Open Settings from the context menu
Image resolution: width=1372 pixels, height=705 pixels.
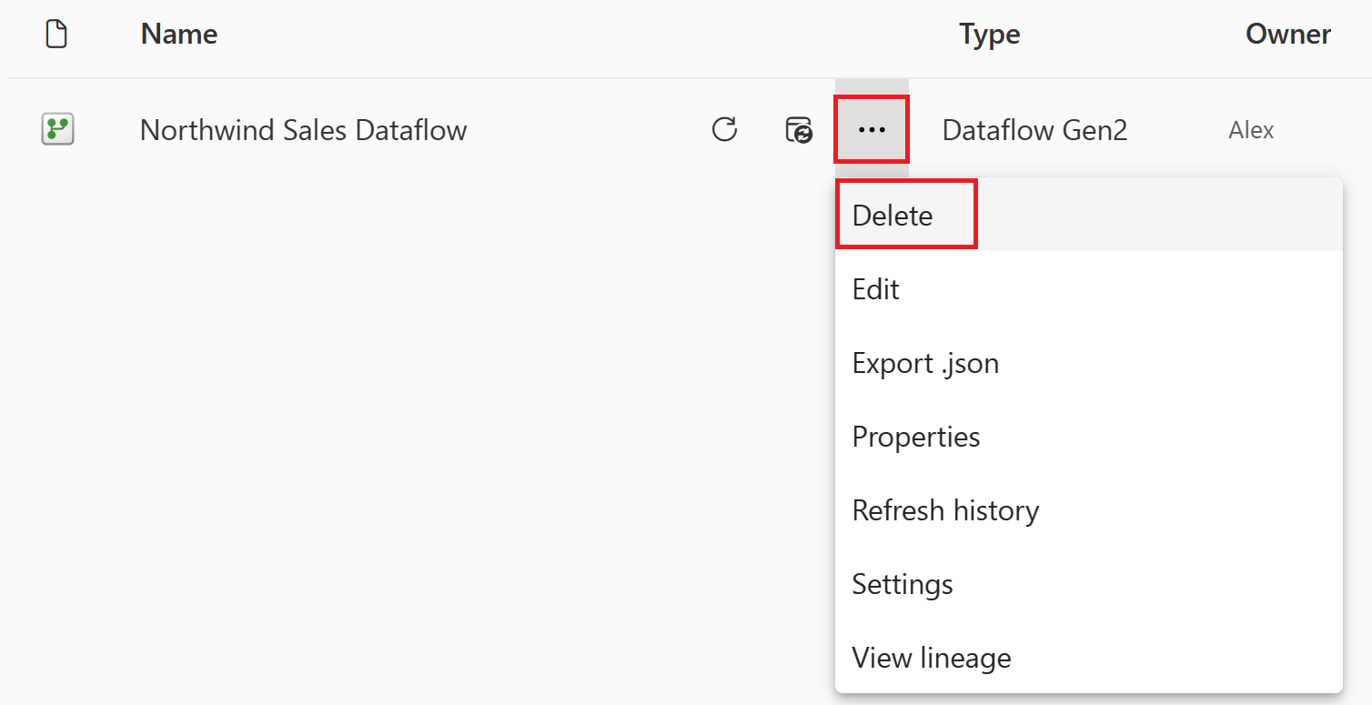(x=902, y=583)
